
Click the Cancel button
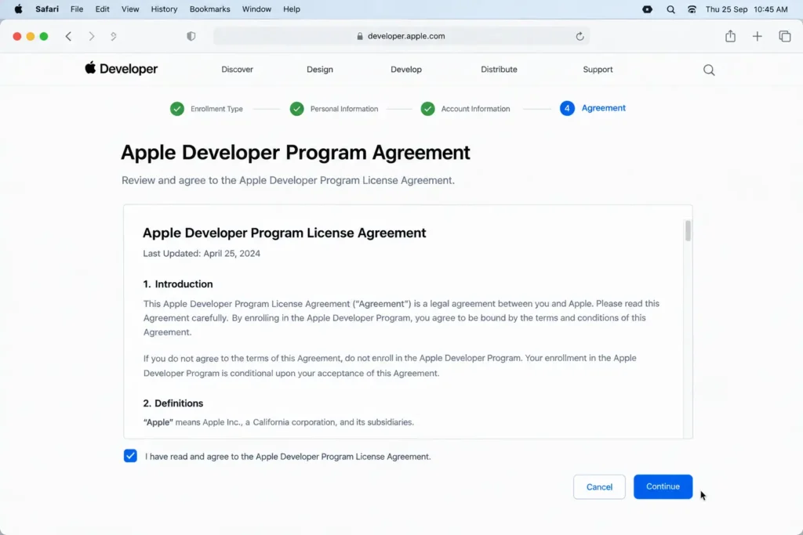(599, 487)
